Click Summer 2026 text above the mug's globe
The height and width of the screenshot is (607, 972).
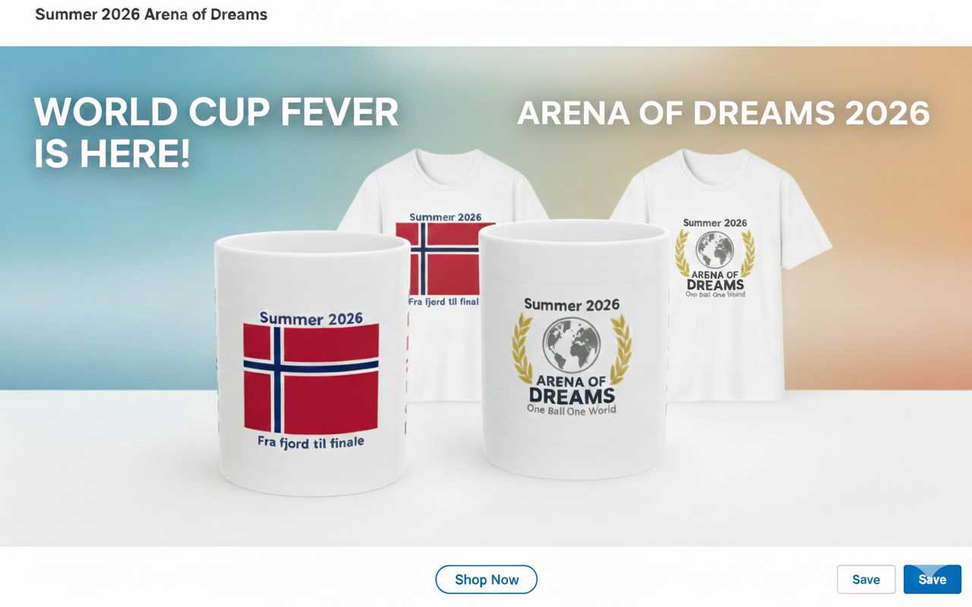pyautogui.click(x=571, y=305)
